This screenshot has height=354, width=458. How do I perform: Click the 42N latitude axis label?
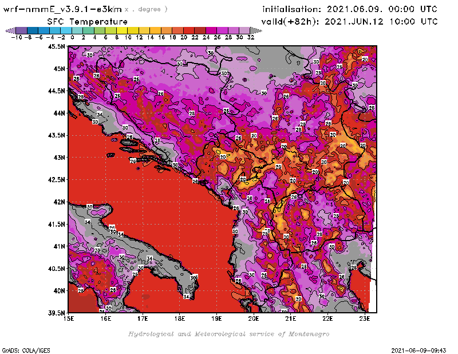(60, 202)
